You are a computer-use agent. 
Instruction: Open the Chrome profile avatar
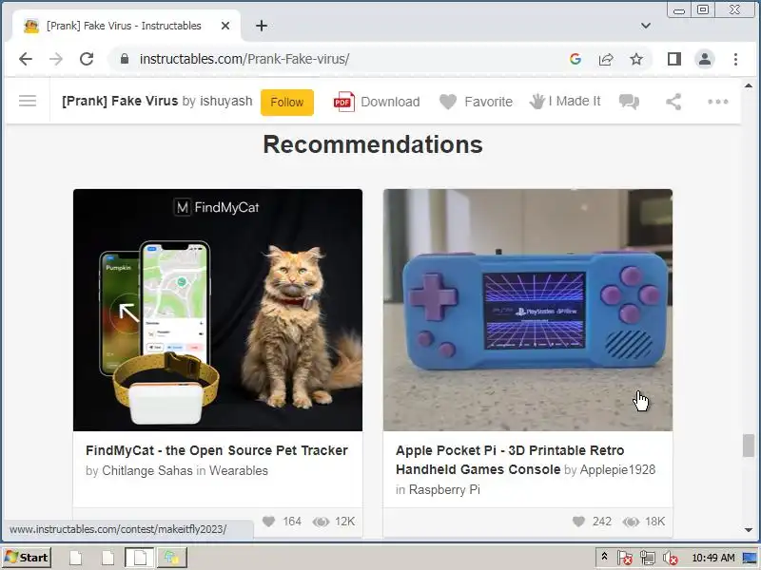[x=705, y=59]
